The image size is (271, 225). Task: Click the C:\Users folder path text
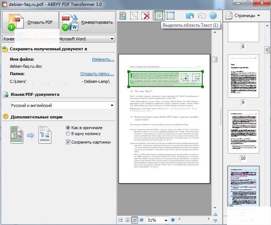60,81
